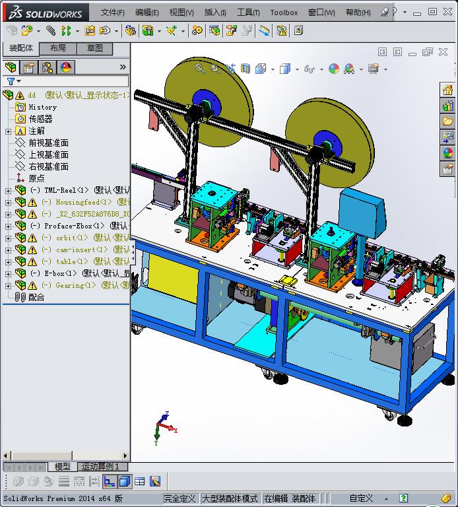Select the 模型 tab
458x507 pixels.
pyautogui.click(x=63, y=466)
